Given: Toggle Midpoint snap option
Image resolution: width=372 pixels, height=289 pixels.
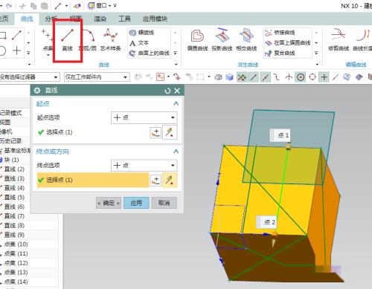Looking at the screenshot, I should pyautogui.click(x=266, y=77).
